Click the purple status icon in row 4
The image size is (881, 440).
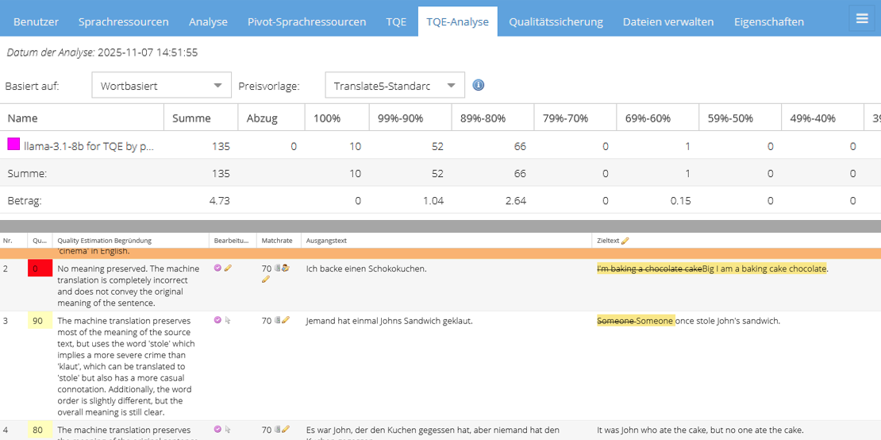coord(217,430)
